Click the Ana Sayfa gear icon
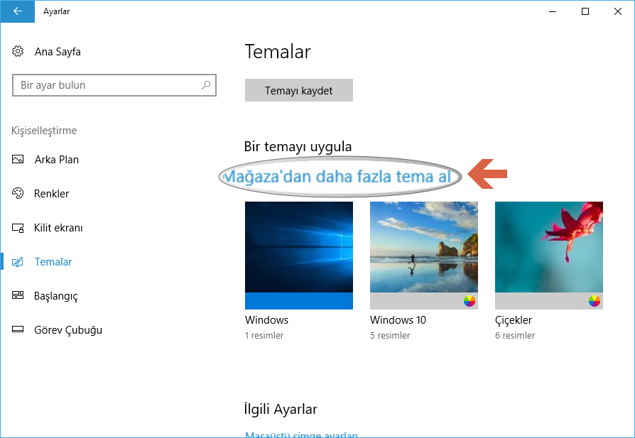This screenshot has height=438, width=635. pos(18,51)
